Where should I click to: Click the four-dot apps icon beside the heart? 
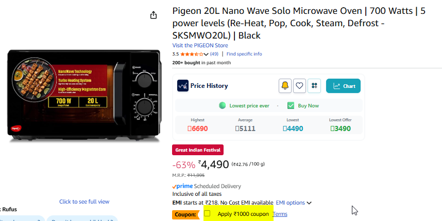click(314, 86)
